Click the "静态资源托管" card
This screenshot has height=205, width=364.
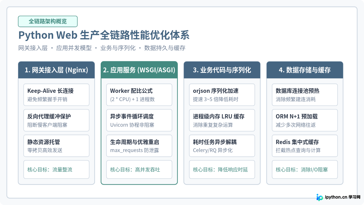56,146
